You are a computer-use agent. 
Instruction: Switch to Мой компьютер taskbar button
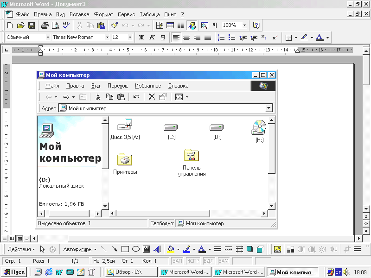click(293, 272)
